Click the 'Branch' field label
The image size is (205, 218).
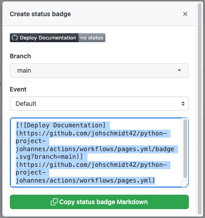(20, 56)
